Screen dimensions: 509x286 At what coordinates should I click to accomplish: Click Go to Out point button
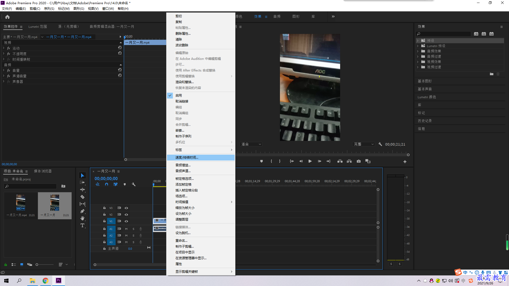(x=328, y=161)
